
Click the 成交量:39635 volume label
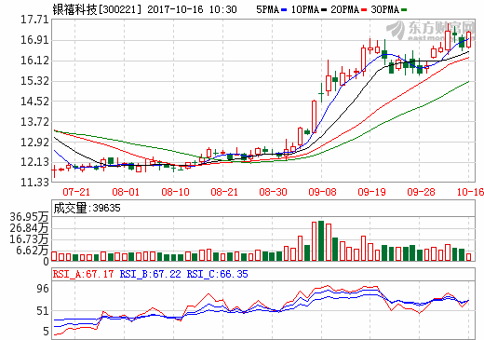87,208
